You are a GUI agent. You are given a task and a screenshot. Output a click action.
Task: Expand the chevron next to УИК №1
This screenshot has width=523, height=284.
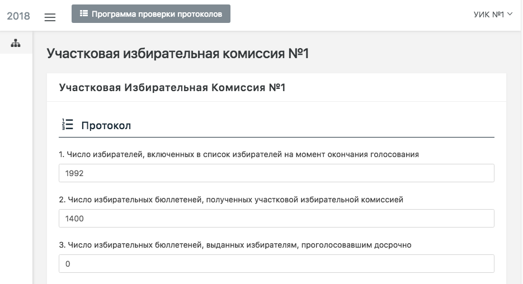tap(510, 15)
